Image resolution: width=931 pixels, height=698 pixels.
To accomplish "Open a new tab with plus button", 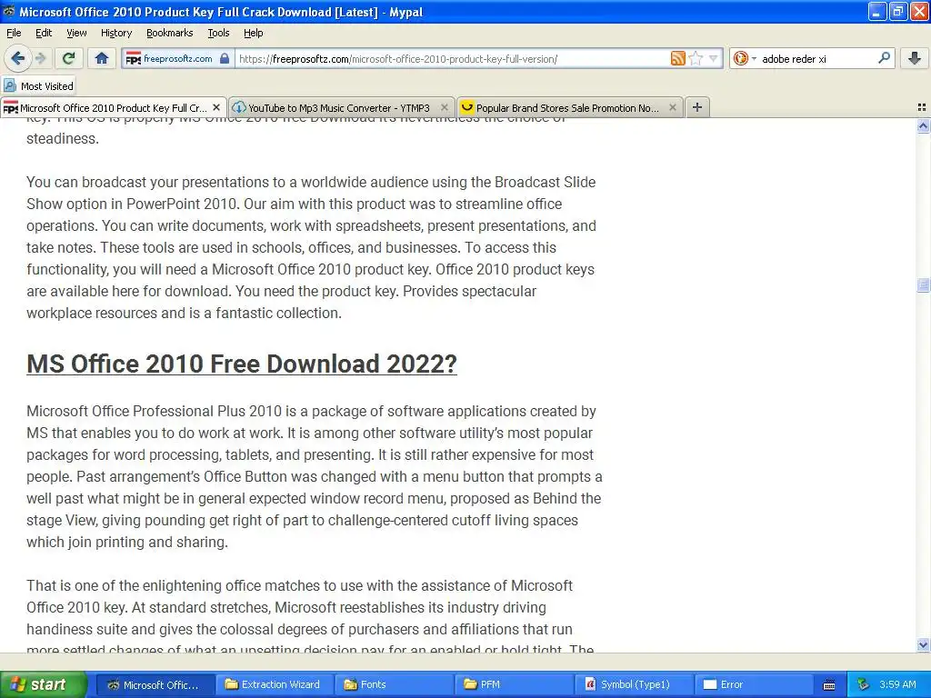I will coord(697,107).
